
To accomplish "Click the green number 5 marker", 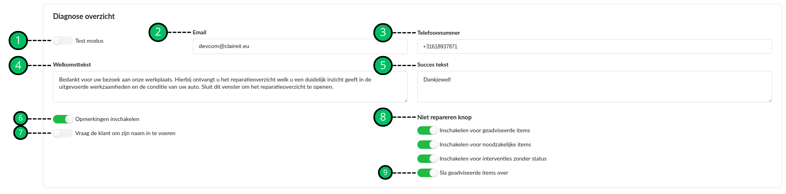I will tap(383, 65).
